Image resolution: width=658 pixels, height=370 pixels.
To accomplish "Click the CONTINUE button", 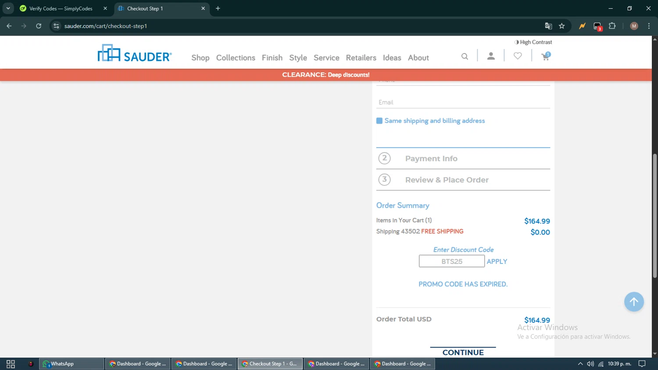I will [x=463, y=352].
